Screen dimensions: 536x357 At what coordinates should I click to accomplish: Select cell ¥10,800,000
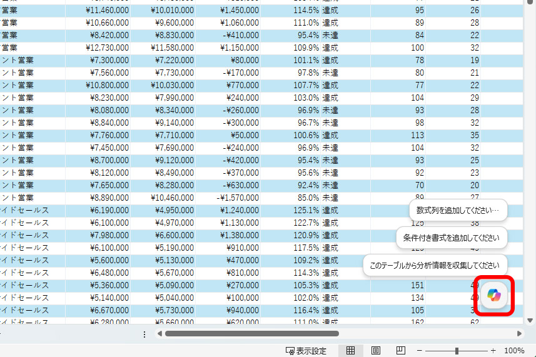point(98,86)
